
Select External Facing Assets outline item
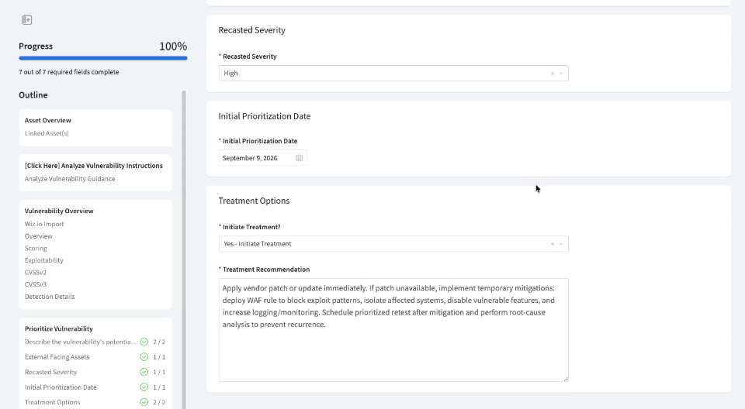pyautogui.click(x=57, y=357)
